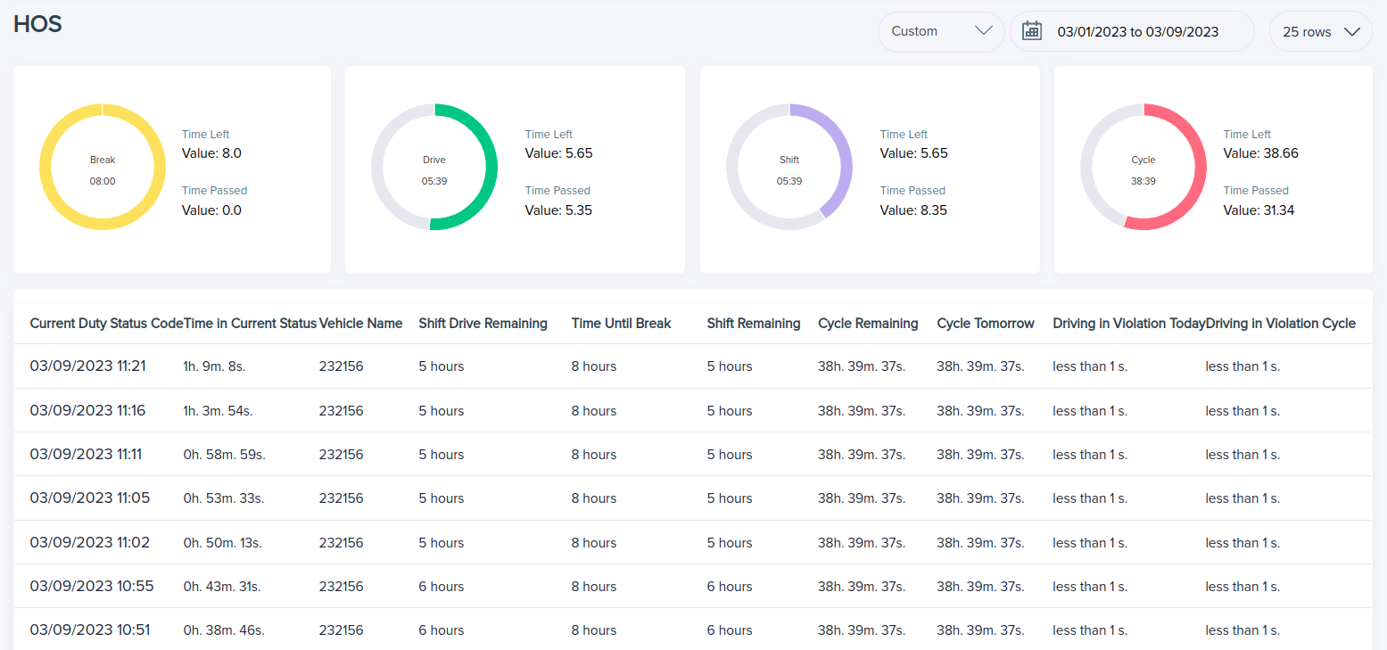Select the row dated 03/09/2023 11:16
The image size is (1387, 650).
pyautogui.click(x=692, y=411)
